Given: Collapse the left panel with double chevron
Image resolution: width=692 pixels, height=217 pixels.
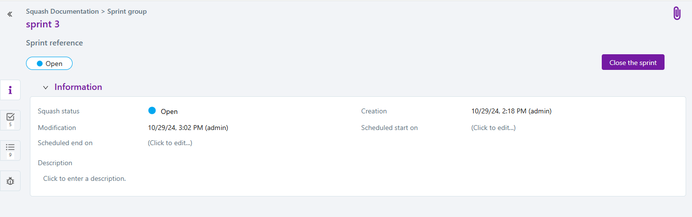Looking at the screenshot, I should point(10,15).
